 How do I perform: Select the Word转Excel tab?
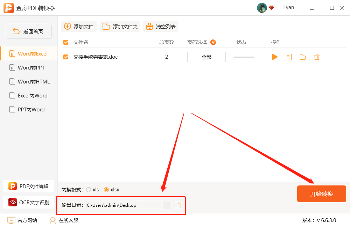pos(29,54)
